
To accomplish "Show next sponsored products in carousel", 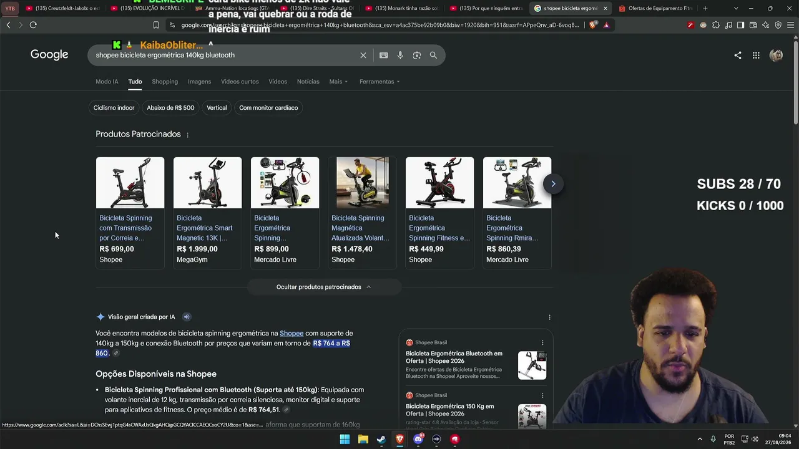I will pos(553,184).
